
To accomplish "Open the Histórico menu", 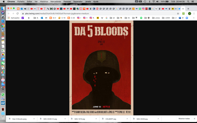I will 44,2.
